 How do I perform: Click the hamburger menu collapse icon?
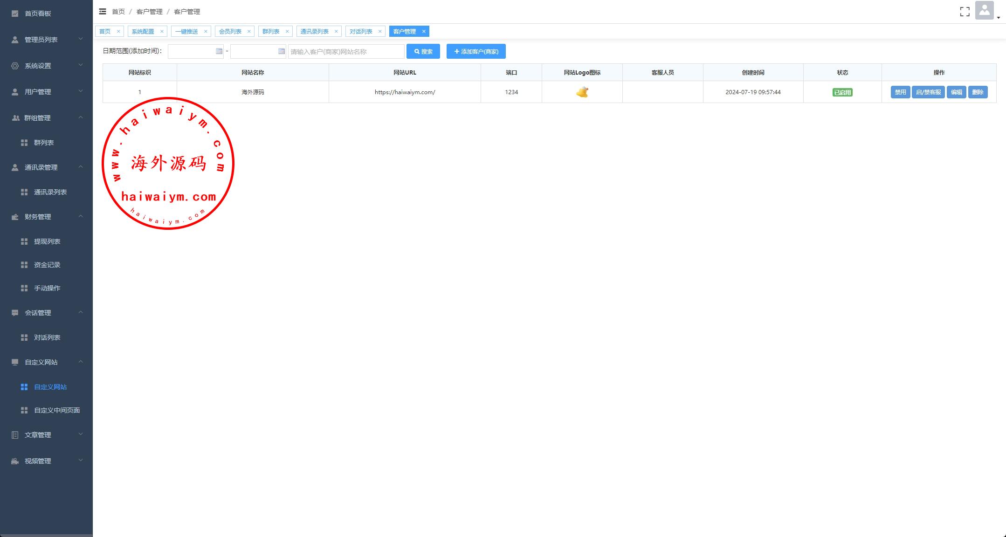tap(103, 12)
